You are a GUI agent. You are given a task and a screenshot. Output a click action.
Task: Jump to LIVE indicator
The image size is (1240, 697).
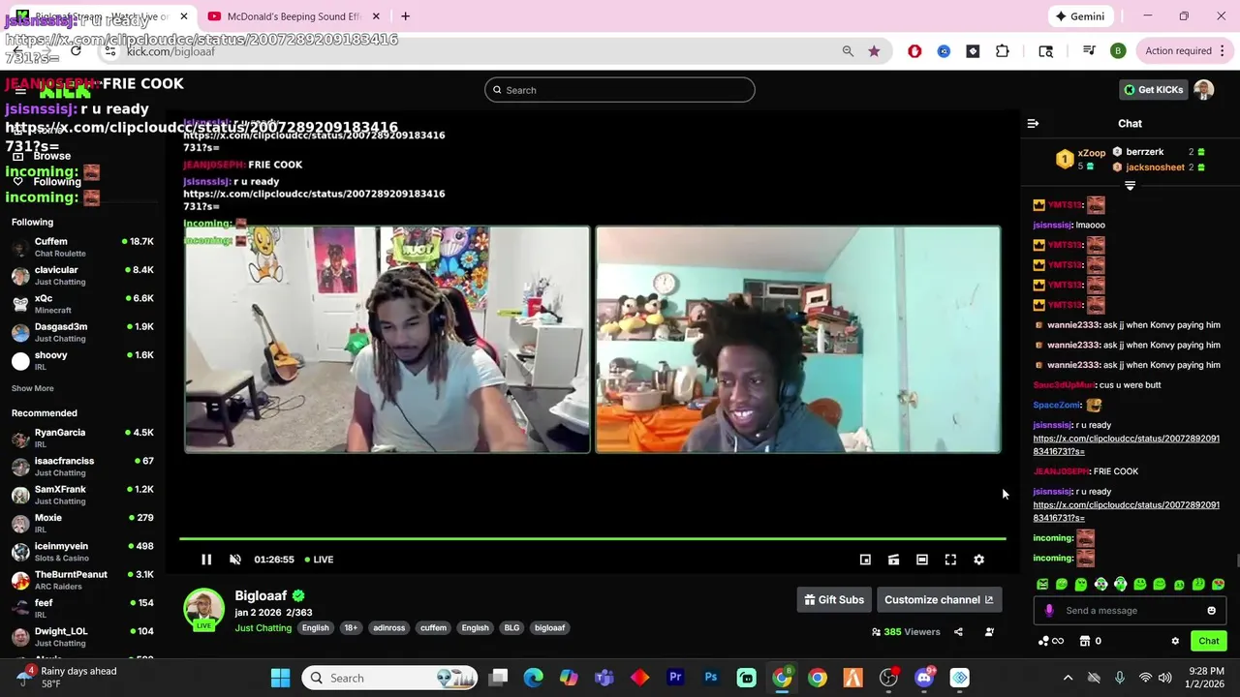(319, 560)
